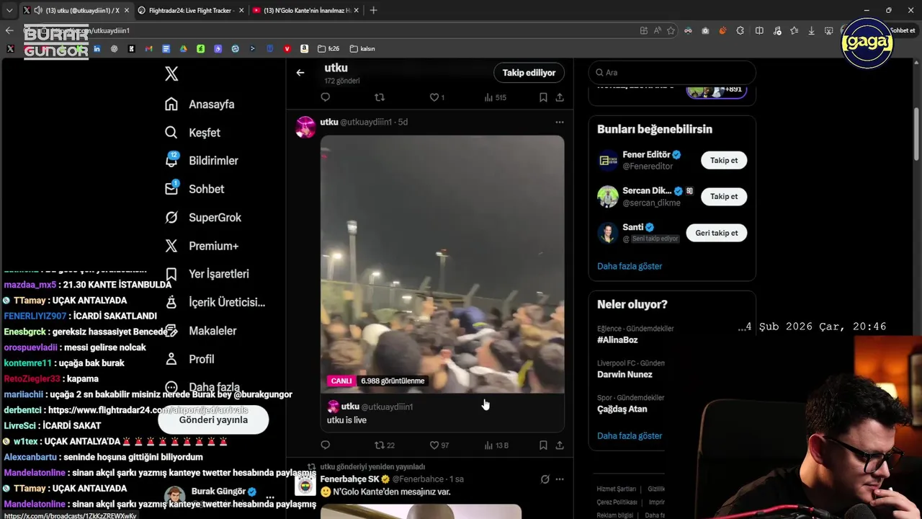Open more options on the utku 5d post
This screenshot has height=519, width=922.
point(560,122)
